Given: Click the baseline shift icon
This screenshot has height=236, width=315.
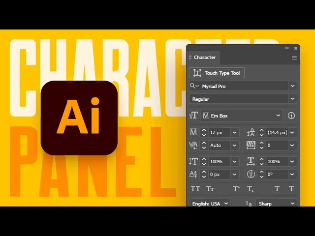Looking at the screenshot, I should pos(193,174).
